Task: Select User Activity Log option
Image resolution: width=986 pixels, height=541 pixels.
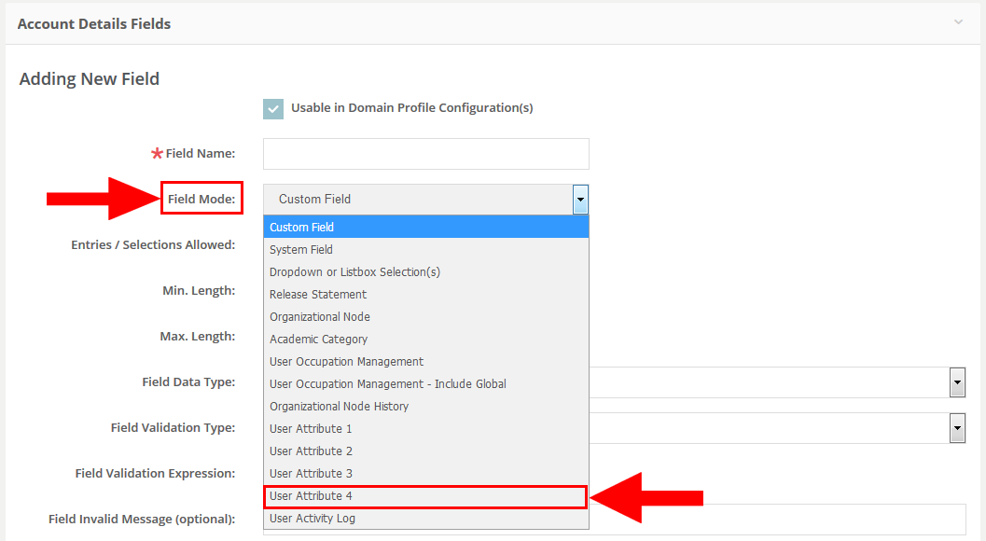Action: [425, 519]
